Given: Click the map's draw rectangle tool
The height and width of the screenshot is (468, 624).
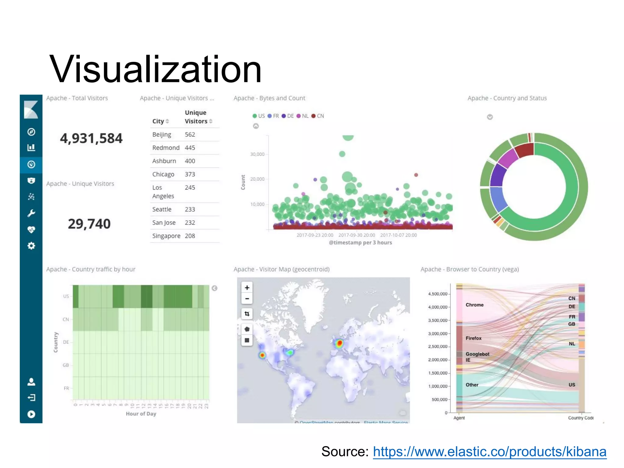Looking at the screenshot, I should point(247,340).
